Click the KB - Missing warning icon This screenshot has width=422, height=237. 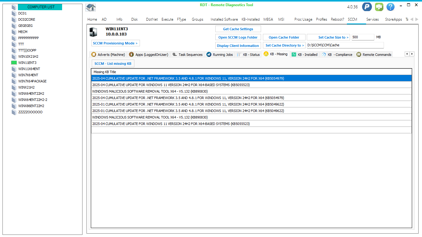[266, 54]
